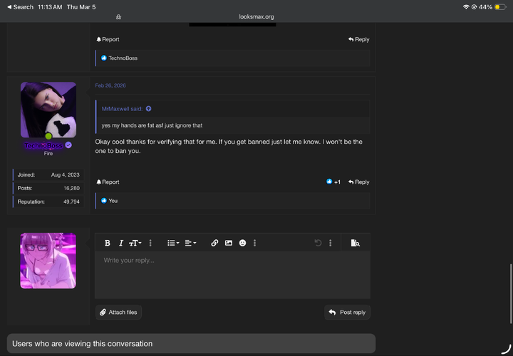The image size is (513, 356).
Task: Toggle italic text in reply editor
Action: 121,243
